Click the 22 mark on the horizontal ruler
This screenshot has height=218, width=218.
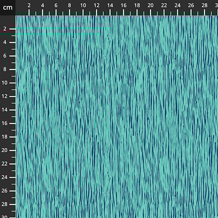(164, 5)
